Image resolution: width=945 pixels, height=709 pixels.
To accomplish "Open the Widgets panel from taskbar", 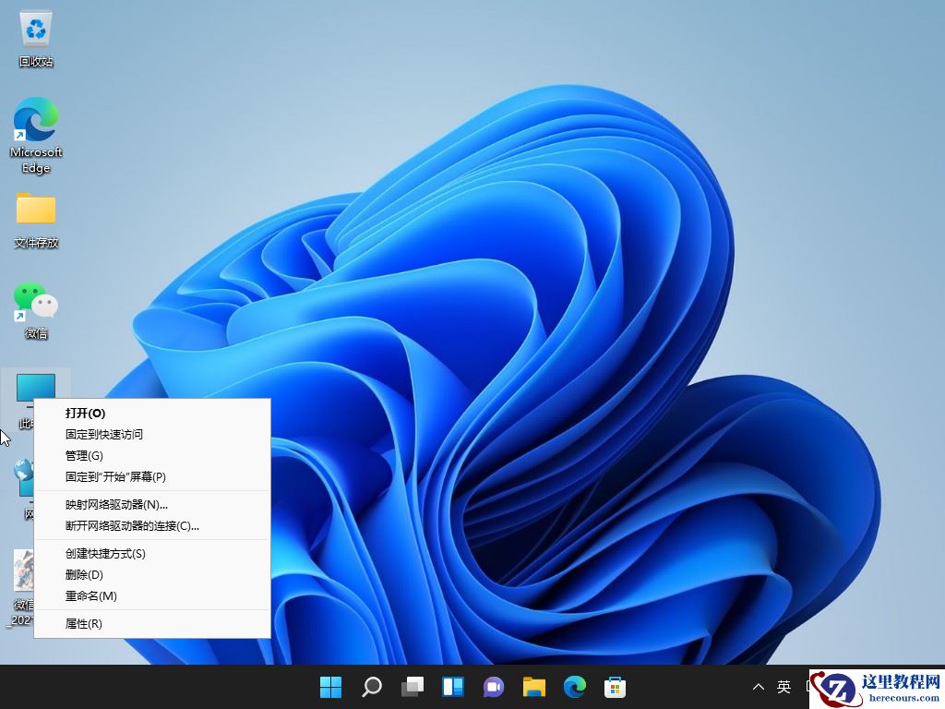I will [452, 687].
